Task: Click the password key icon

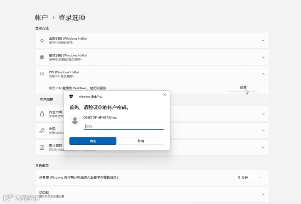Action: (42, 131)
